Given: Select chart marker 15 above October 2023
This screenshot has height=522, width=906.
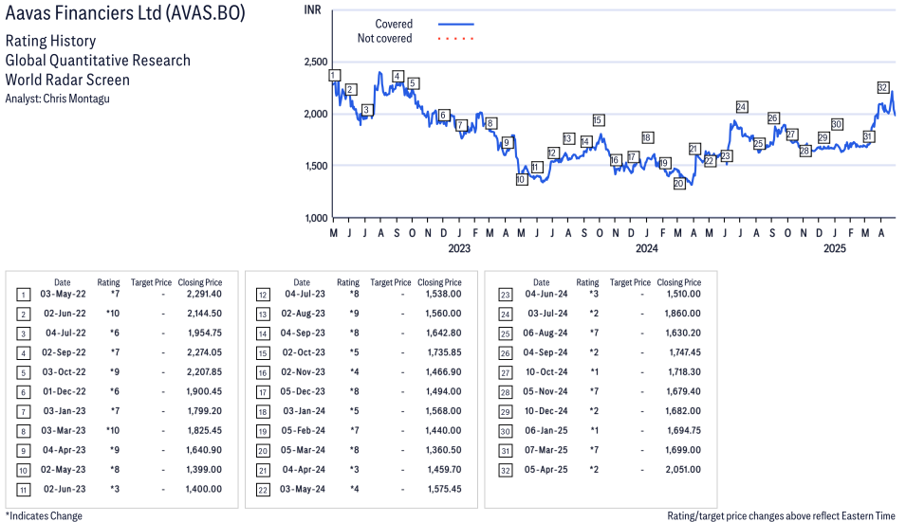Looking at the screenshot, I should pos(598,120).
